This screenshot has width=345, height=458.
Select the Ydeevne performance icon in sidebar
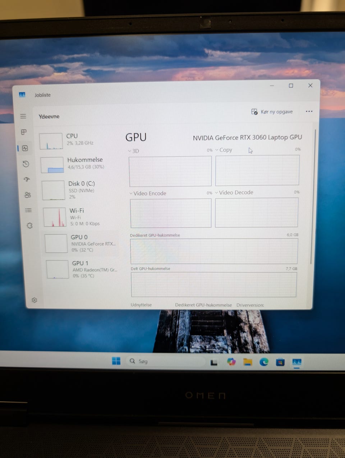25,148
